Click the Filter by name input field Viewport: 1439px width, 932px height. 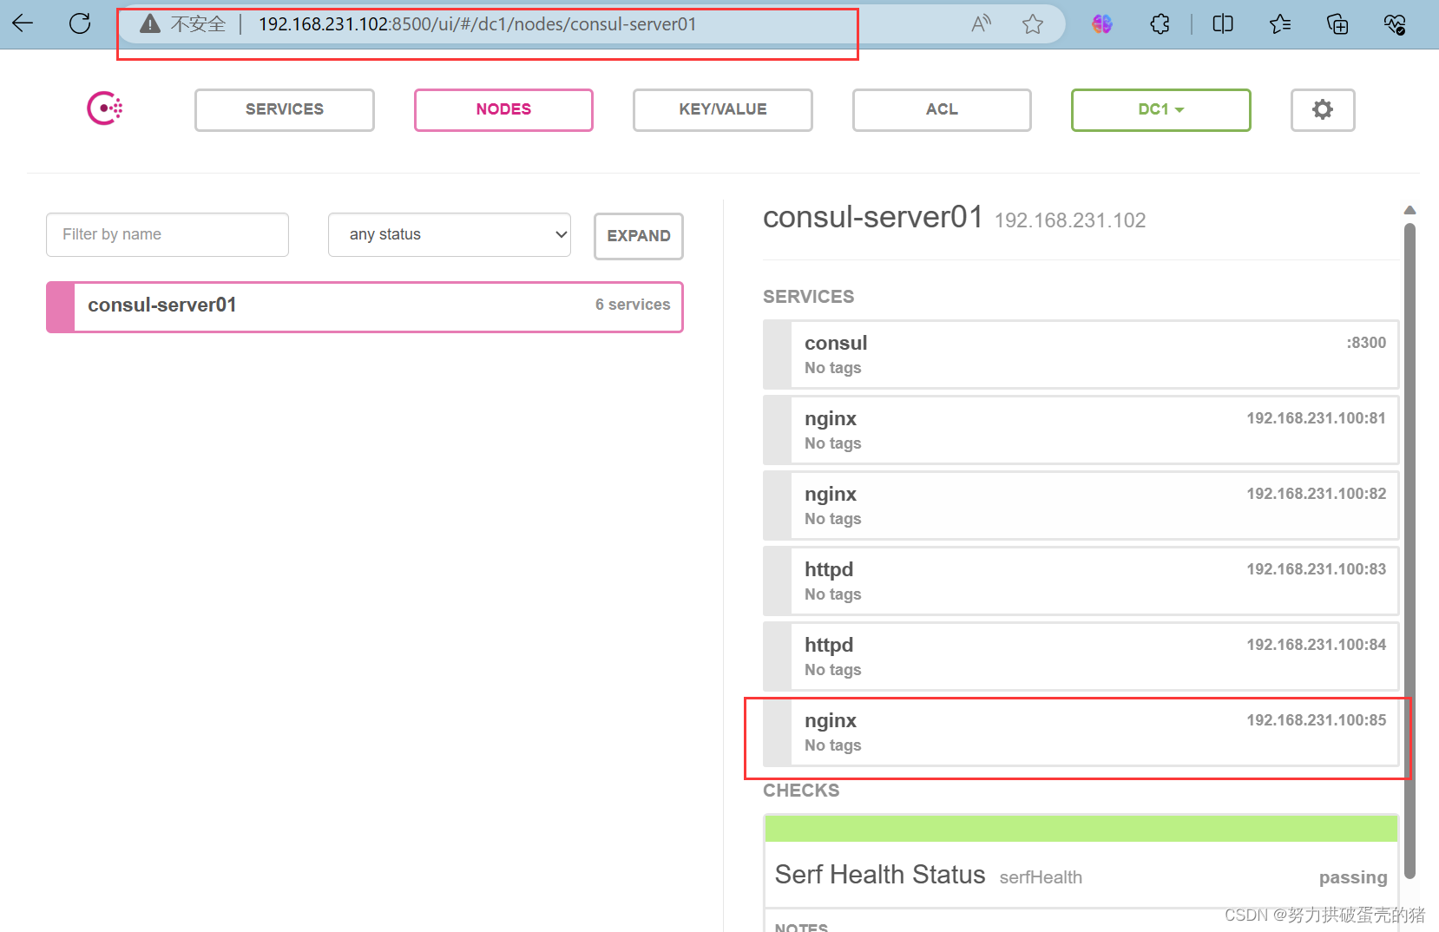[x=167, y=234]
